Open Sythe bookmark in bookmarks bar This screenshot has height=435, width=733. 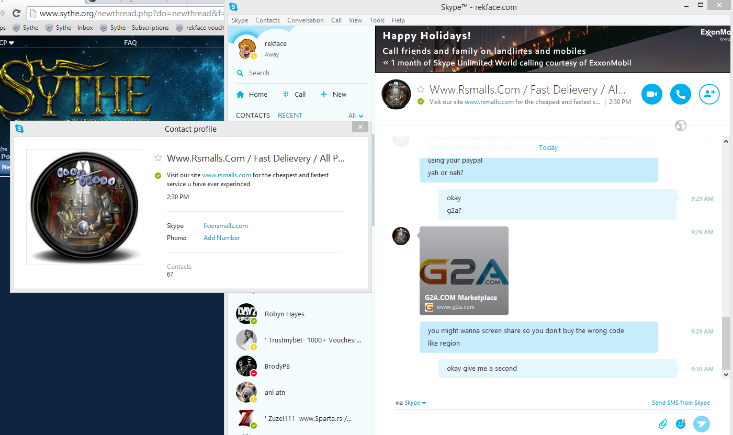point(26,28)
